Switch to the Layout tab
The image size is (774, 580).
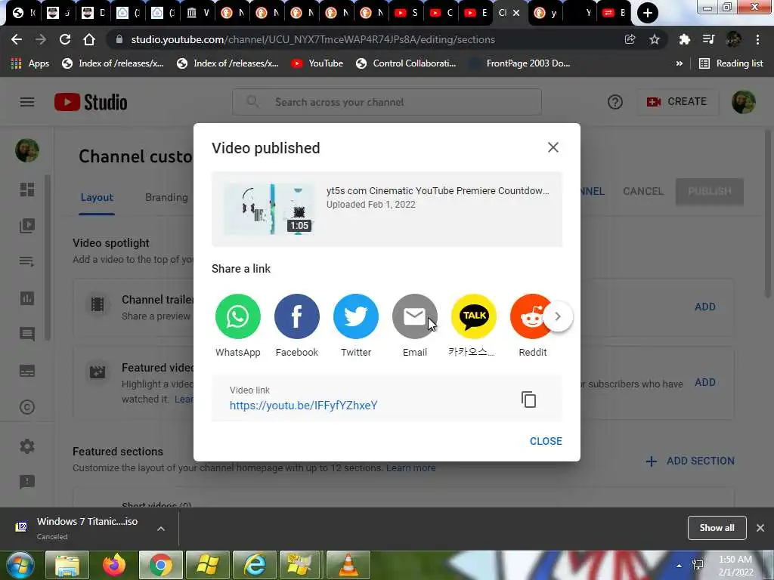pos(97,197)
